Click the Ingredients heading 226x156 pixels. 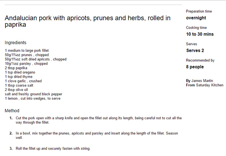[x=16, y=43]
